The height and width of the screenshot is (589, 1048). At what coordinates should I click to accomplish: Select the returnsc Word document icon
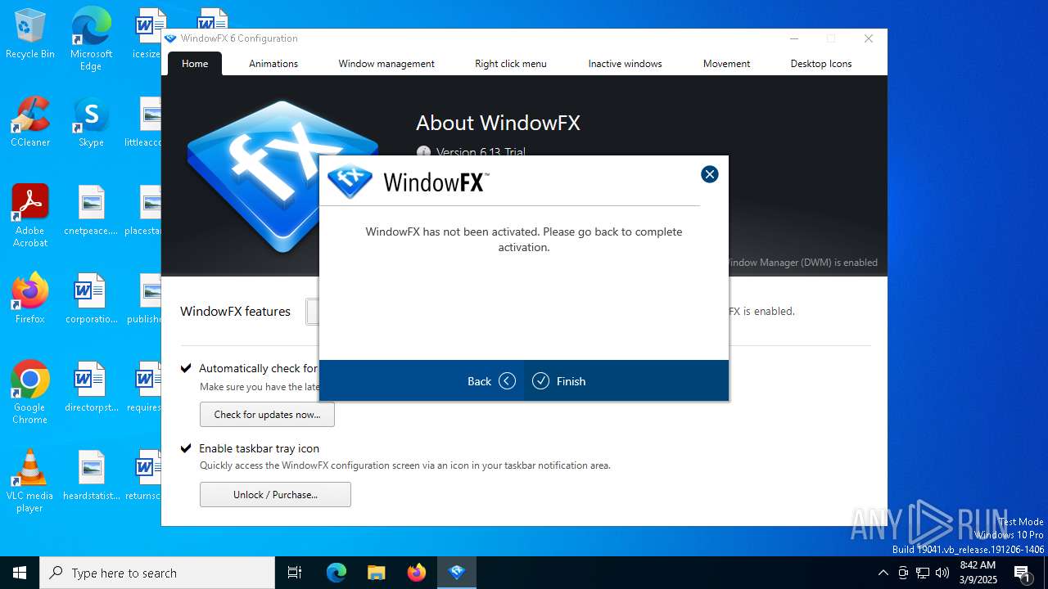(144, 476)
